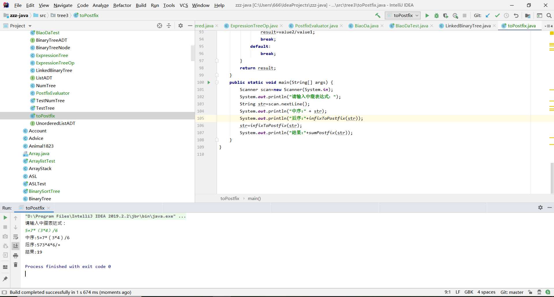Select ArrayStack in project tree
Image resolution: width=554 pixels, height=297 pixels.
[40, 169]
